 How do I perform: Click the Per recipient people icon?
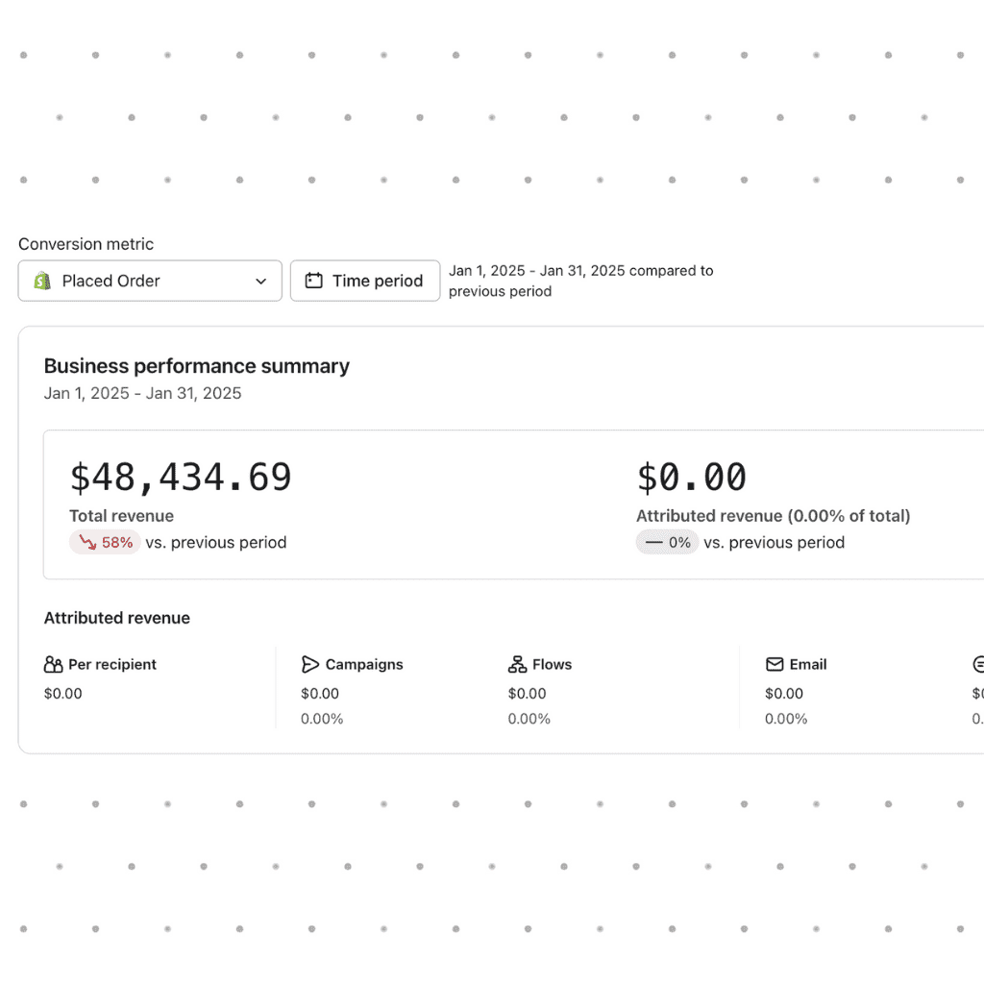pos(53,664)
